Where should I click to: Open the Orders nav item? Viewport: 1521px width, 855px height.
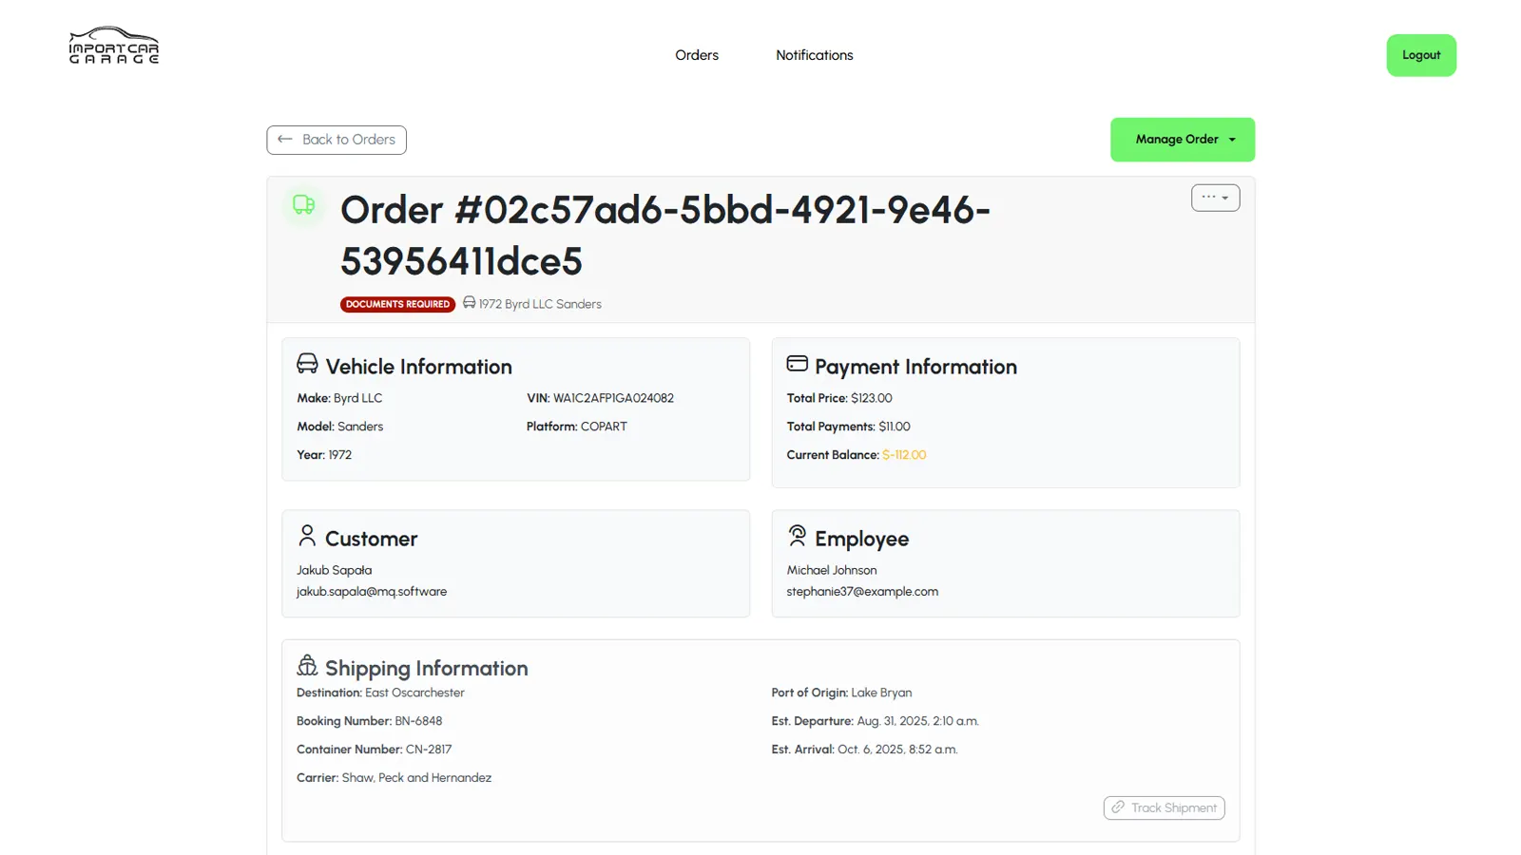coord(697,55)
